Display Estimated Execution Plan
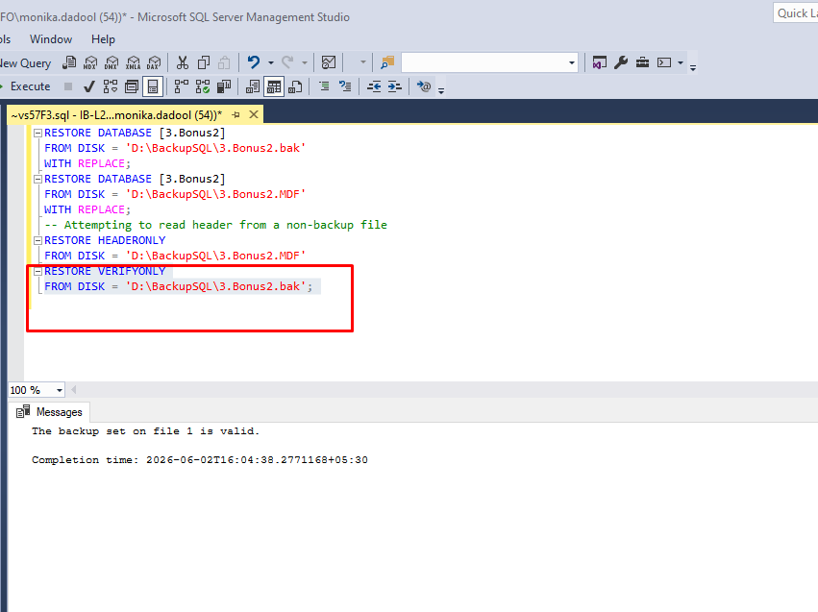This screenshot has height=612, width=818. coord(111,86)
